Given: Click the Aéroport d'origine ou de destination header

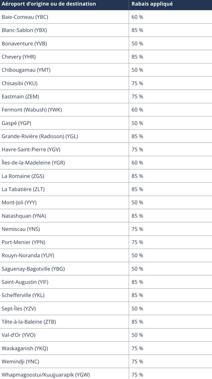Looking at the screenshot, I should pos(49,4).
